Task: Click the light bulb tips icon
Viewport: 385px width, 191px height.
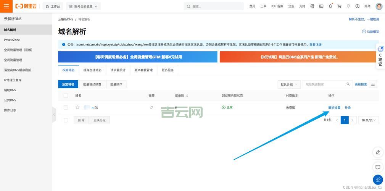Action: coord(348,6)
